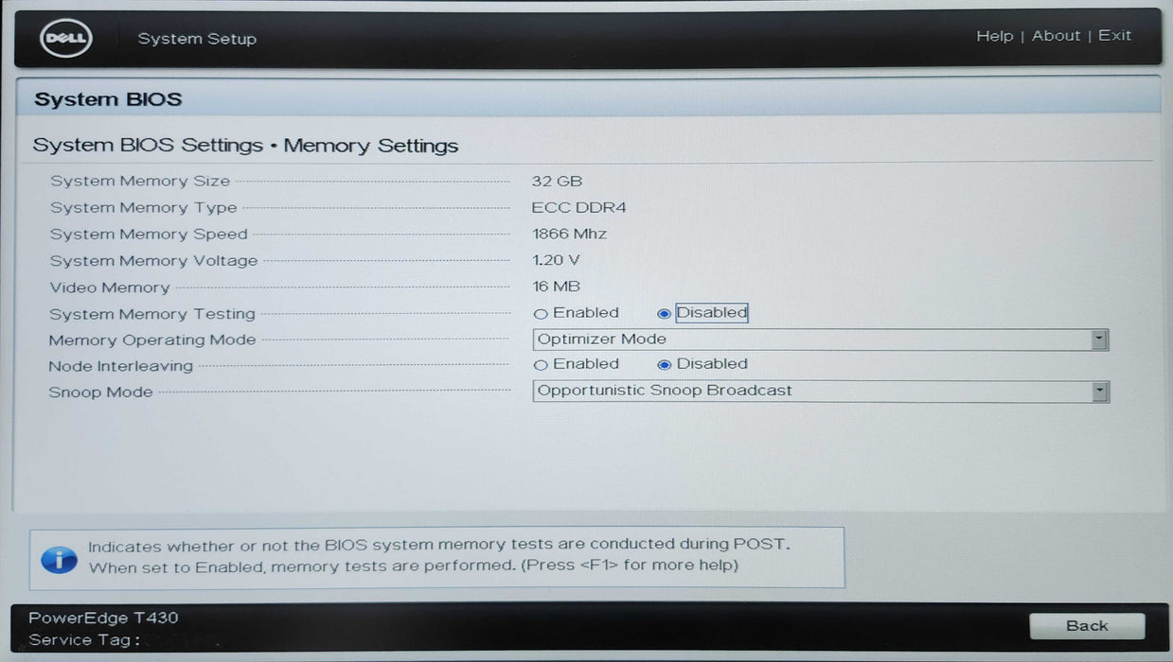Screen dimensions: 1173x662
Task: Click the 1.20 V voltage value
Action: click(x=556, y=260)
